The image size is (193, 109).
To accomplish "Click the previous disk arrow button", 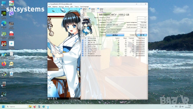I will (82, 15).
